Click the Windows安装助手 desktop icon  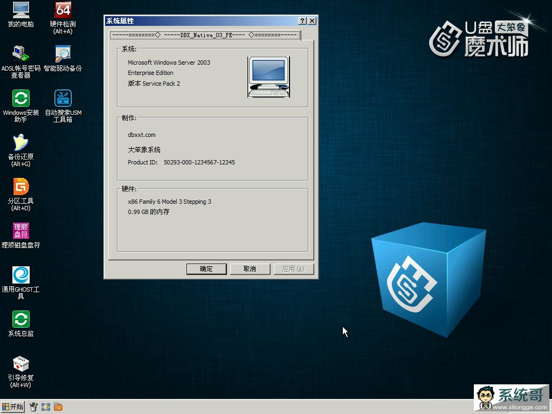tap(21, 106)
